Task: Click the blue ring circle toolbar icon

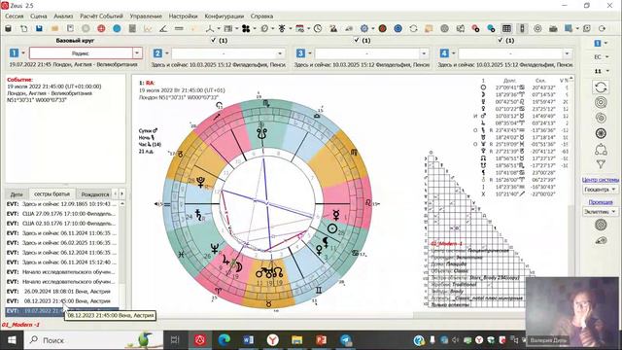Action: pos(397,28)
